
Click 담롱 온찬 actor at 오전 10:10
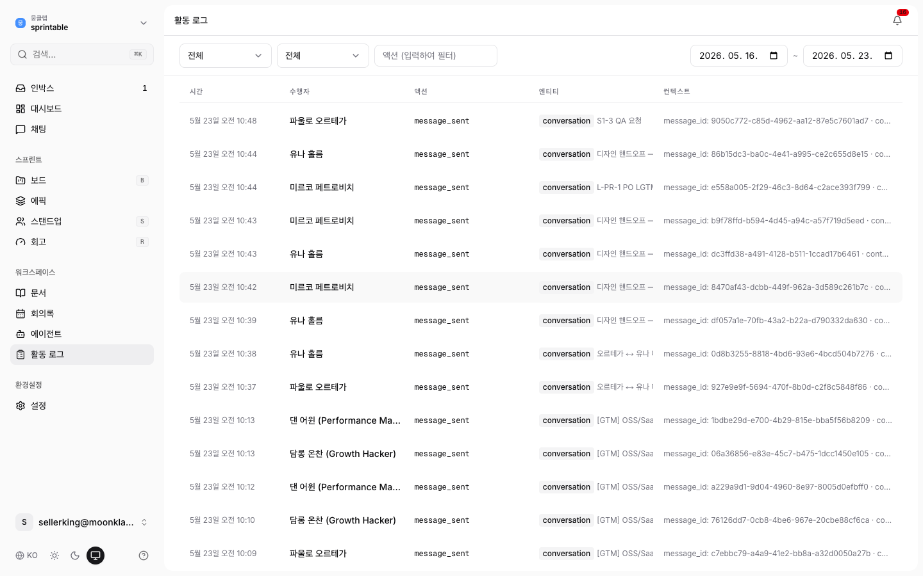pos(343,520)
